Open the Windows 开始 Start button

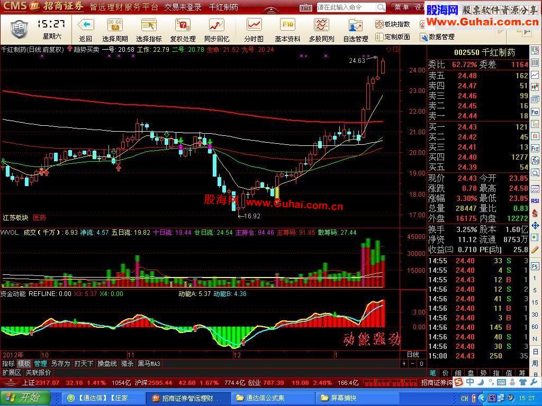click(x=25, y=398)
